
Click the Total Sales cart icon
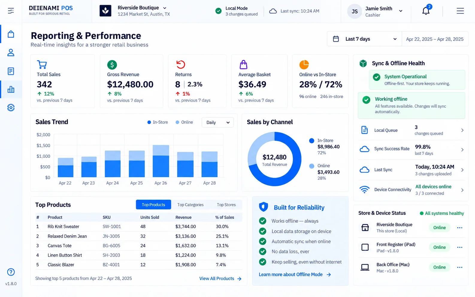(x=42, y=64)
